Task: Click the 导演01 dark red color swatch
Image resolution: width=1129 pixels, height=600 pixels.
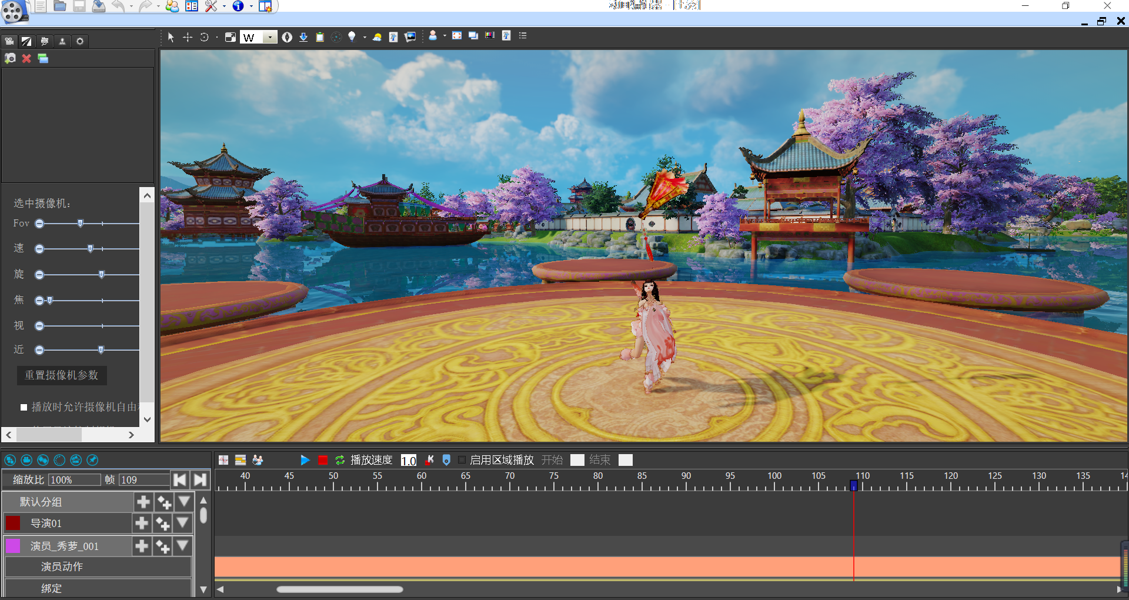Action: [x=13, y=523]
